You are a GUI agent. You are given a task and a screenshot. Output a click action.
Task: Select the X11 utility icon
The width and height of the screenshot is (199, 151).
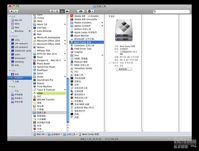(x=72, y=72)
